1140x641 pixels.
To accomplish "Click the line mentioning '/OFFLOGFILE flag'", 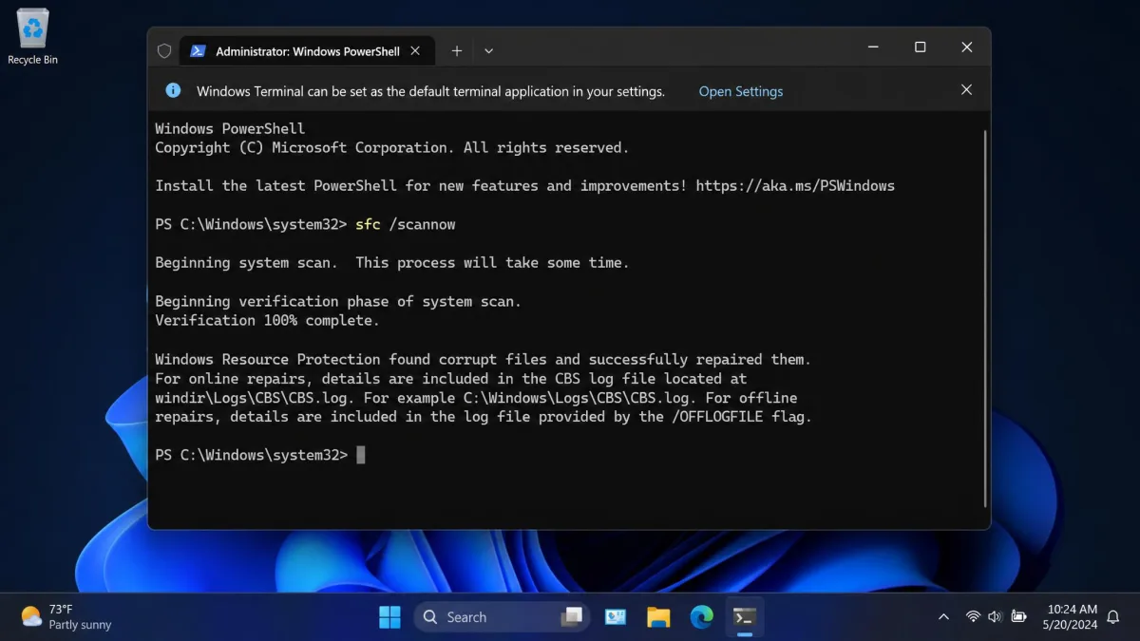I will coord(484,417).
